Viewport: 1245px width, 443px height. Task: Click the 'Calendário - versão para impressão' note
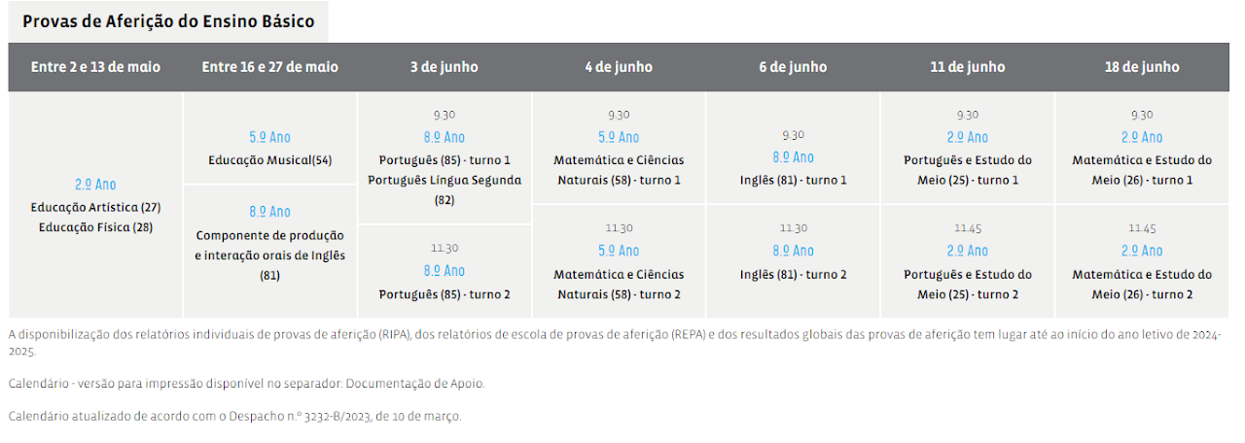click(246, 384)
